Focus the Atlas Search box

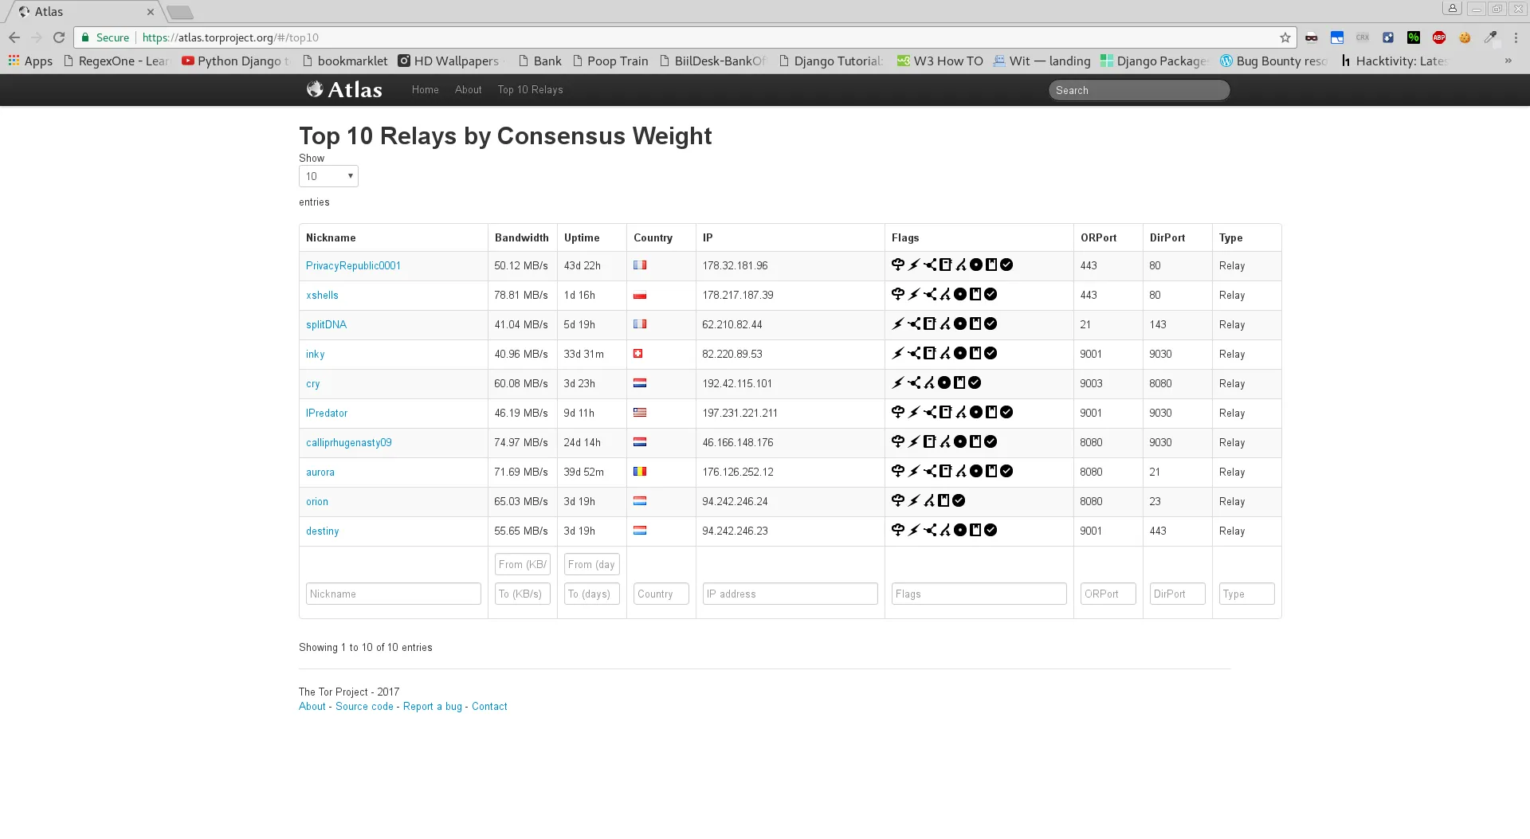[1139, 90]
